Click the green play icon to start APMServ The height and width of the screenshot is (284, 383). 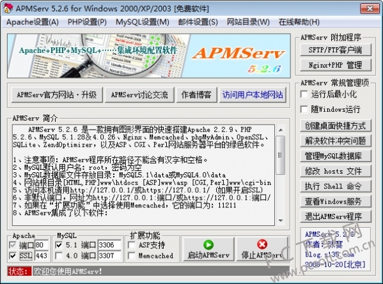pyautogui.click(x=208, y=244)
